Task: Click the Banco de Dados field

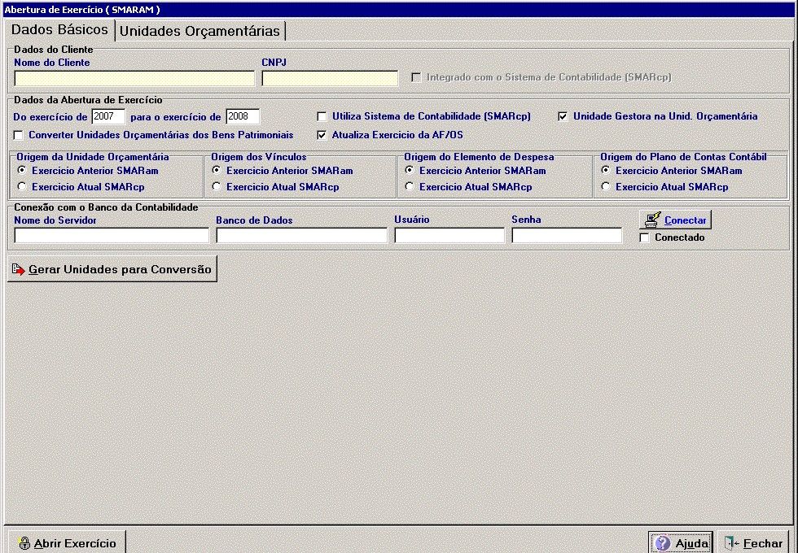Action: 302,235
